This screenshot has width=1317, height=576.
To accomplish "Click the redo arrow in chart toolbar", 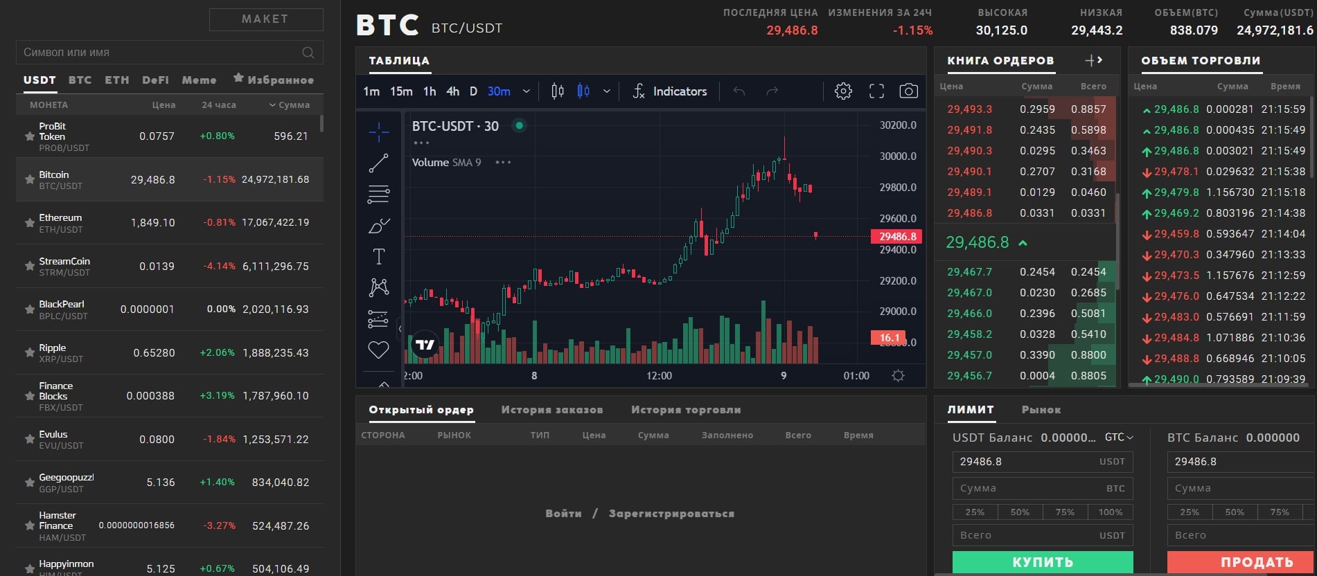I will 772,91.
